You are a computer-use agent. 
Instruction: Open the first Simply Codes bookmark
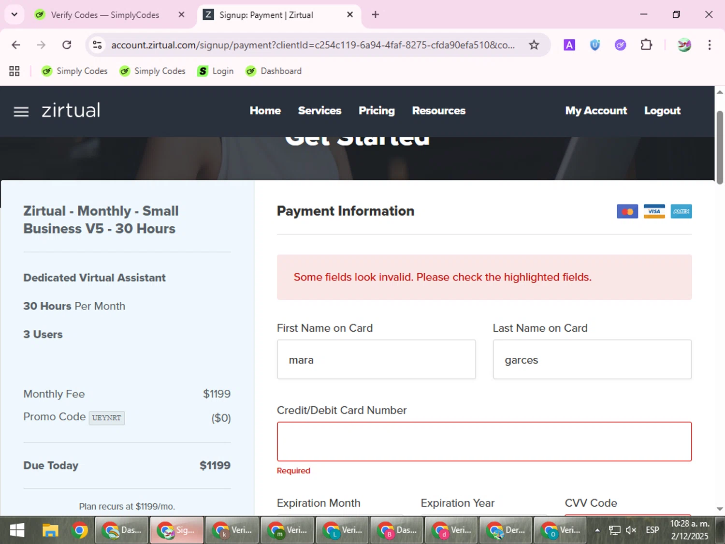74,71
